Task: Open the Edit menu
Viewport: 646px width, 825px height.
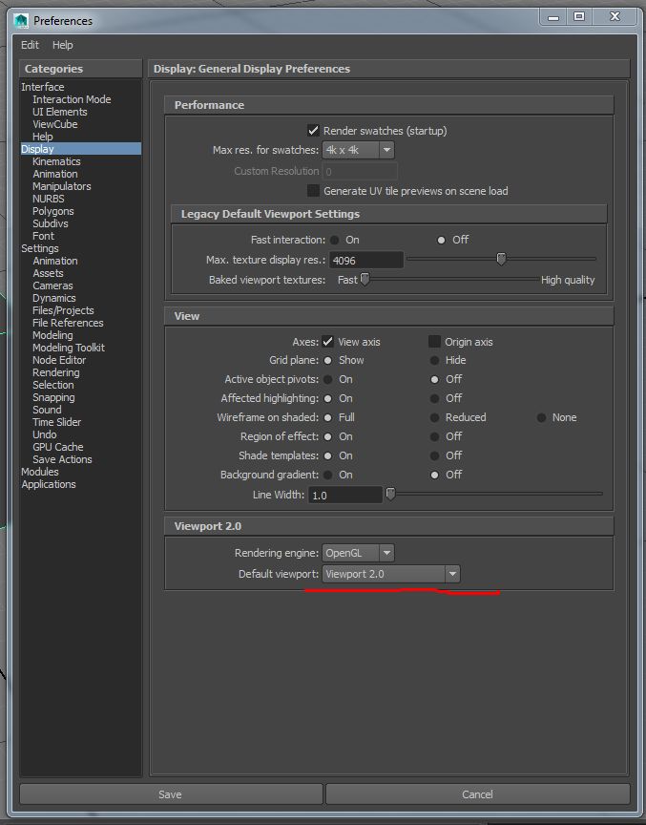Action: (x=31, y=45)
